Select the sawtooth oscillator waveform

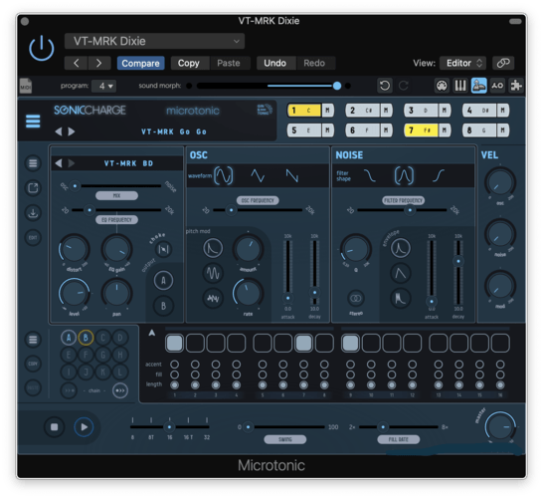pos(292,176)
